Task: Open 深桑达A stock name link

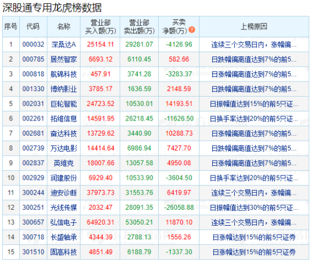Action: click(64, 45)
